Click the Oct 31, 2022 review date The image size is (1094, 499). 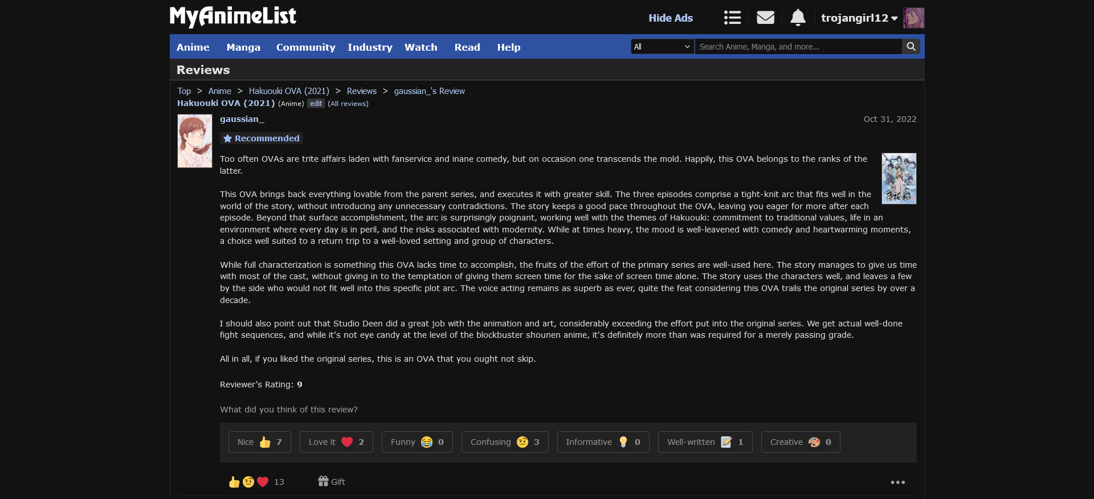tap(890, 119)
